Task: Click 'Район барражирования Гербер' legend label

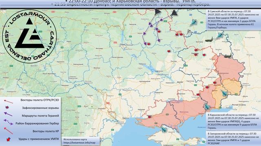Action: pyautogui.click(x=37, y=123)
